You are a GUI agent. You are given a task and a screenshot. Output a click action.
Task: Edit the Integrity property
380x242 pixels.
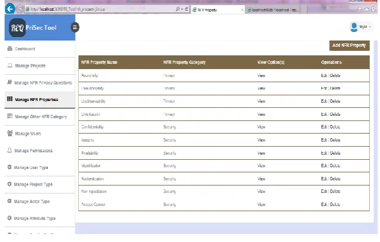(x=324, y=140)
